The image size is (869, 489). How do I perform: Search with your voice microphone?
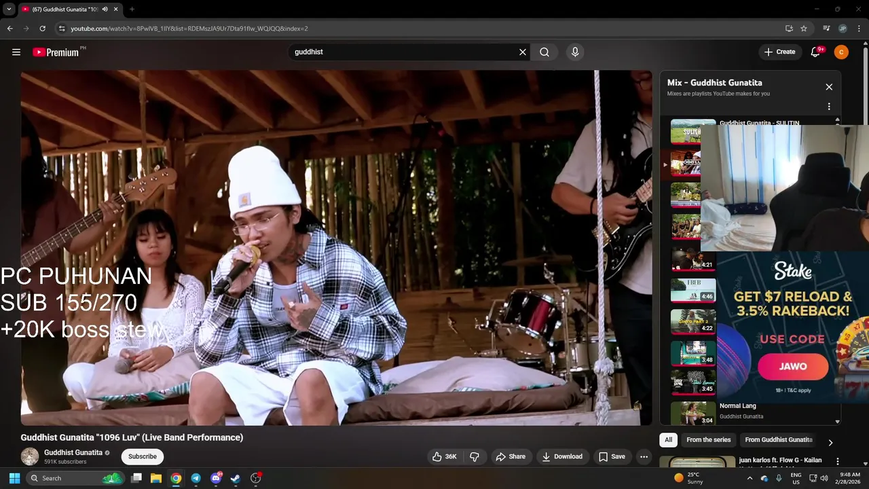575,52
